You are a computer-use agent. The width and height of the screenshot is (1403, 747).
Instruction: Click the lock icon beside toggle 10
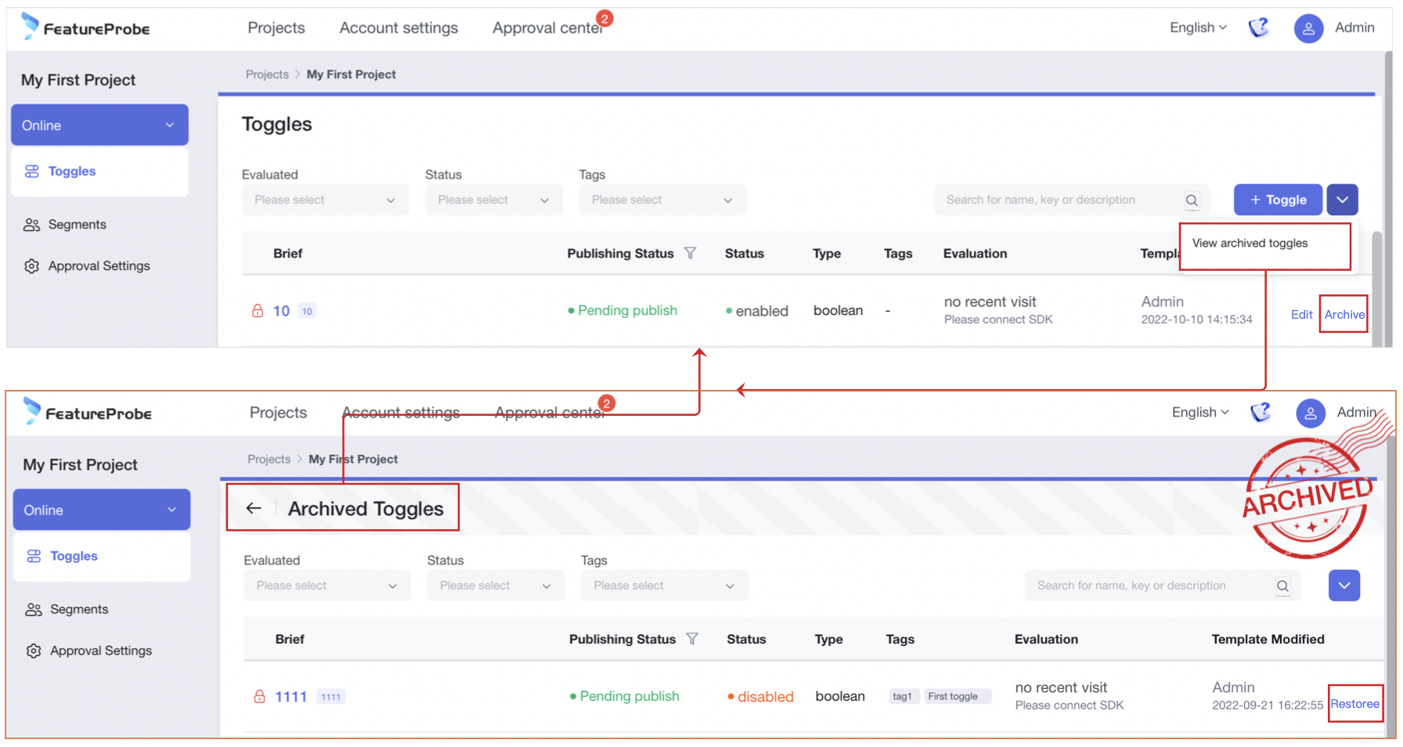coord(258,311)
